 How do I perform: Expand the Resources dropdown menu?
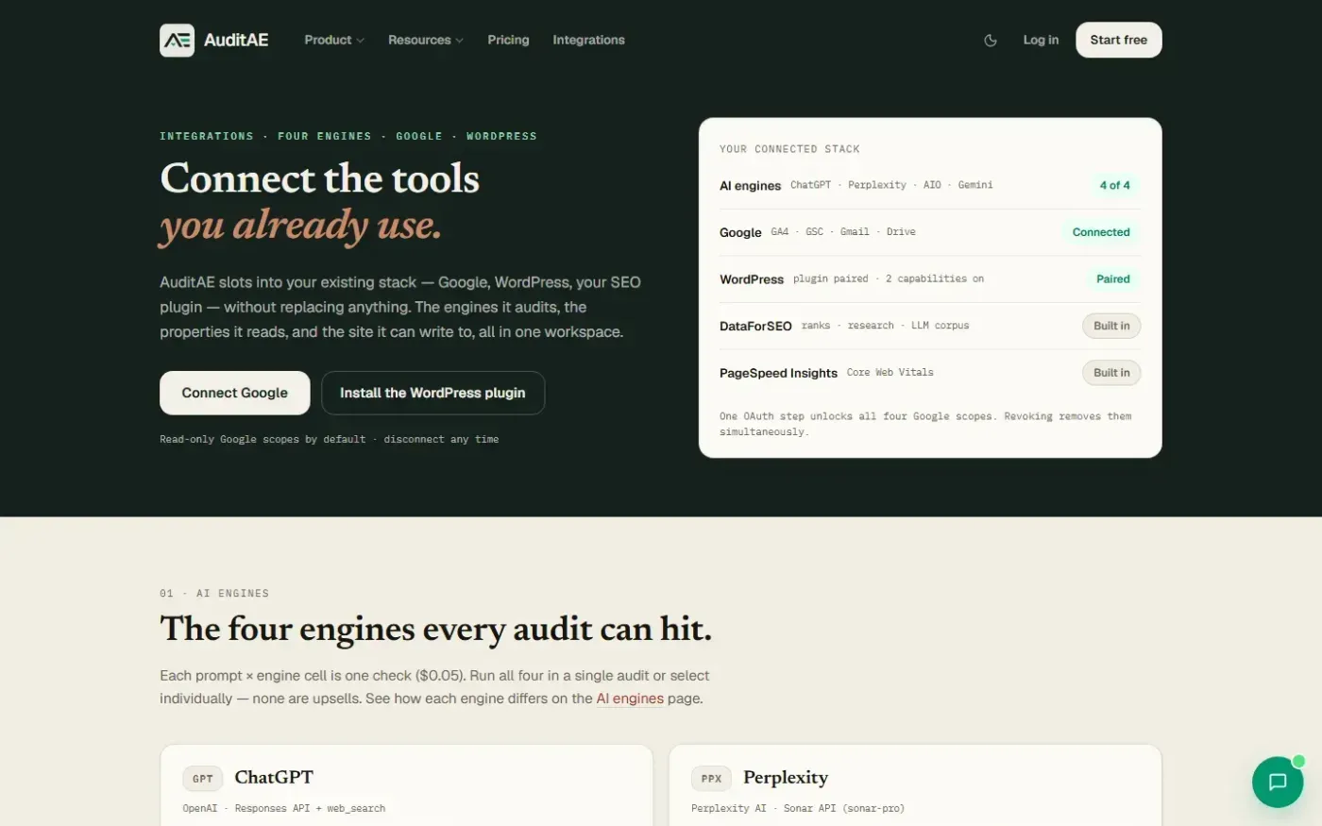(426, 40)
